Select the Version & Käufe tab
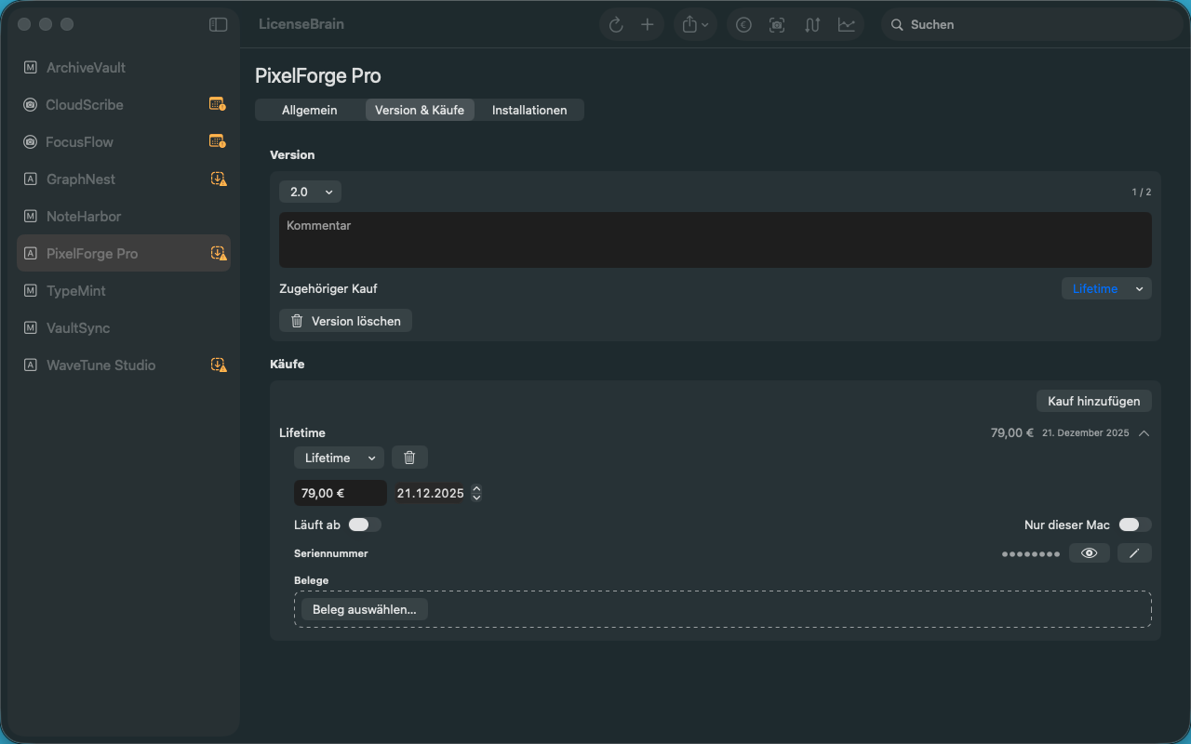Viewport: 1191px width, 744px height. pyautogui.click(x=420, y=110)
